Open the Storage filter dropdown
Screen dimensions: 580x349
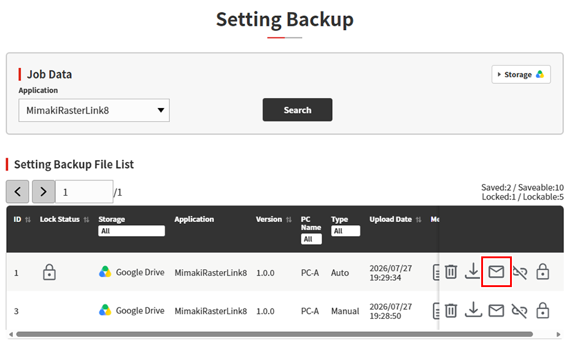(x=131, y=231)
